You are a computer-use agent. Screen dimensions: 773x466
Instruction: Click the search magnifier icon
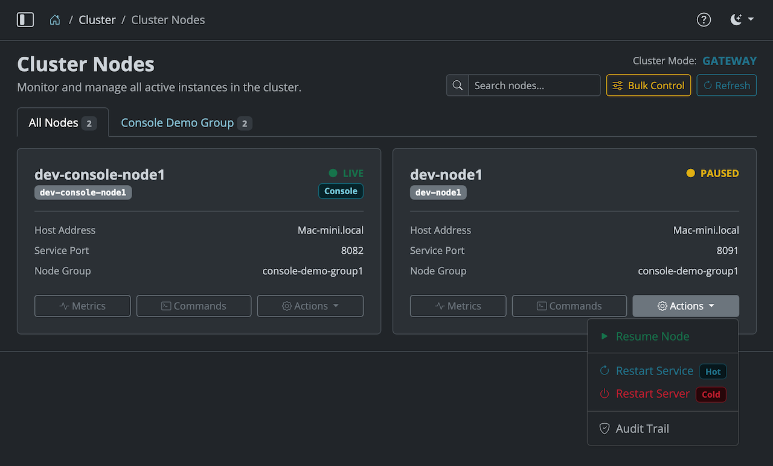pyautogui.click(x=457, y=86)
